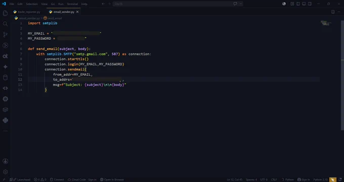Open the Explorer view in activity bar

5,13
